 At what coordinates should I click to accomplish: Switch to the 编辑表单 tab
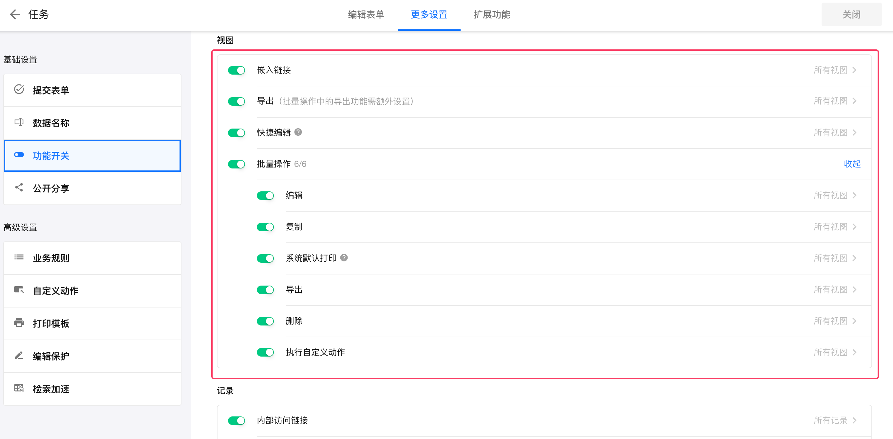pyautogui.click(x=366, y=14)
